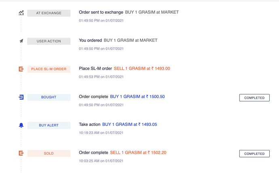
Task: Click COMPLETED button for the bought order
Action: 254,98
